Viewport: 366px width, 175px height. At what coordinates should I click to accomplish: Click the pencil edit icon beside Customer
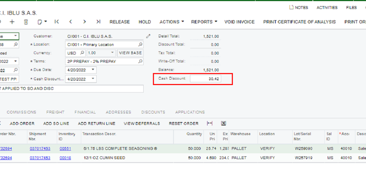tap(148, 36)
